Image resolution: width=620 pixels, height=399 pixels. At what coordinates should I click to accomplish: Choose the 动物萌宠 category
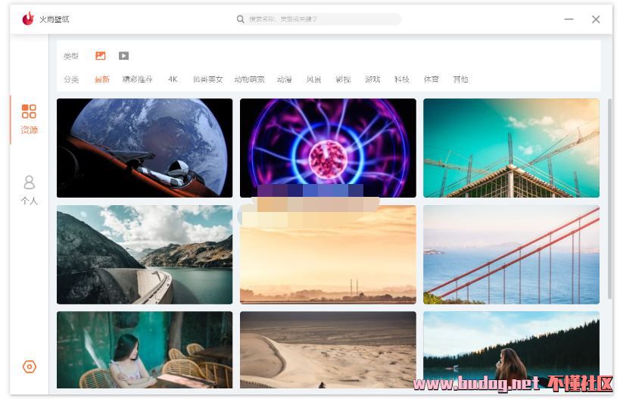click(x=249, y=79)
